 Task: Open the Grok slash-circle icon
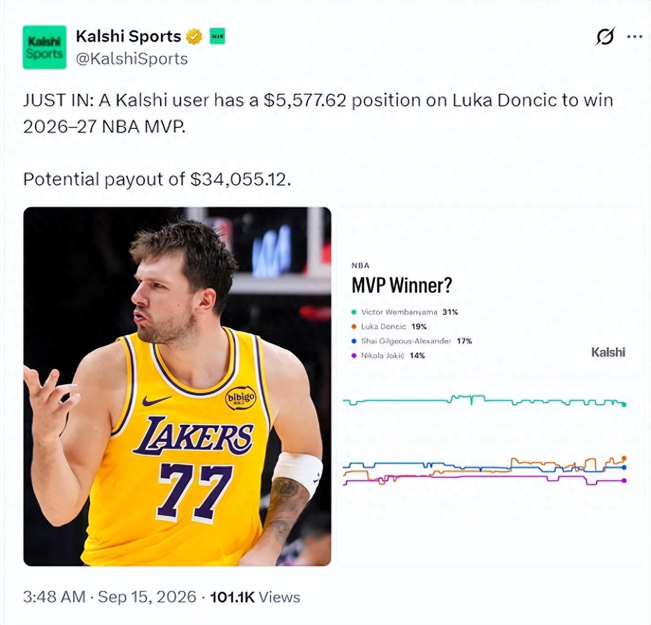(x=605, y=36)
